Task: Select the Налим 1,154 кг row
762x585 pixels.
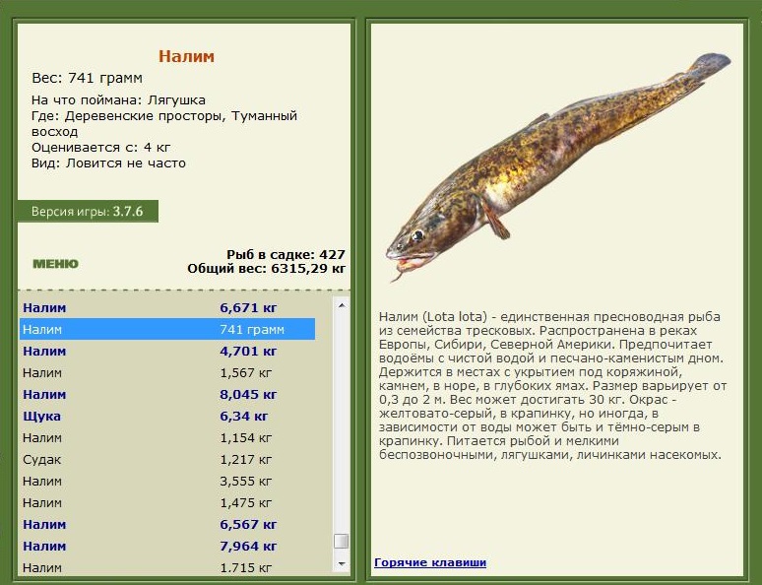Action: (167, 437)
